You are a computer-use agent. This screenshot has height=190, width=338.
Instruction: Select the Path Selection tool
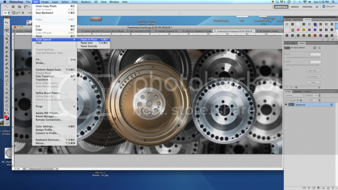7,89
